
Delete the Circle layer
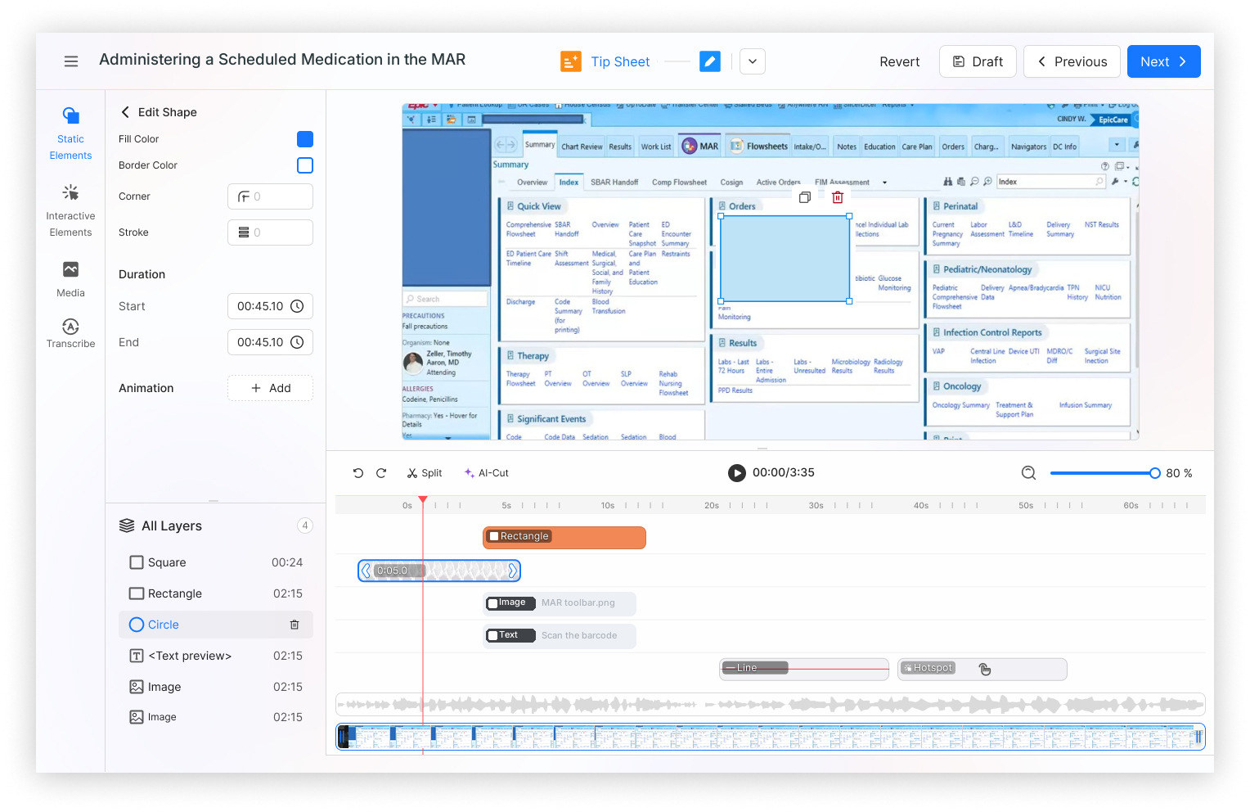click(295, 625)
